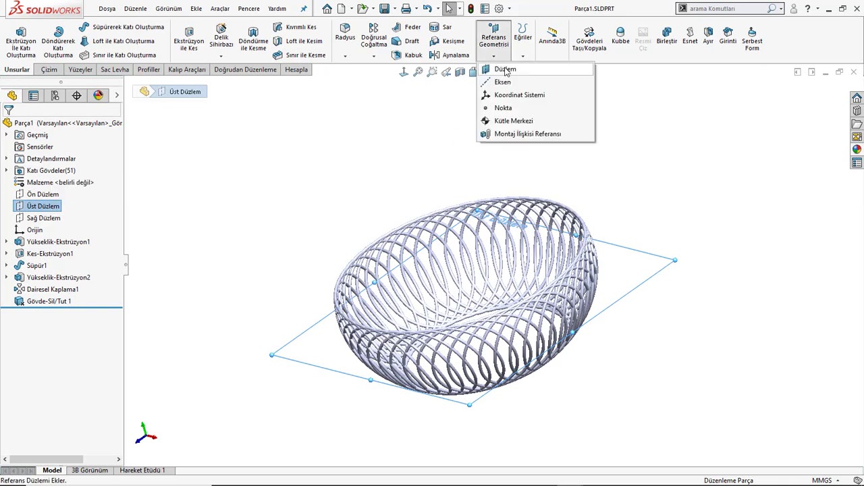
Task: Open the Araçlar menu
Action: click(220, 9)
